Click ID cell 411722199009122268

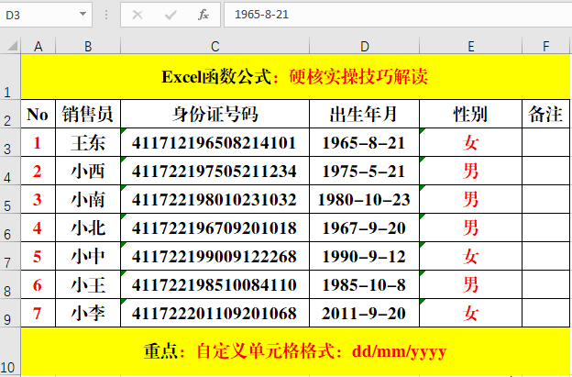pos(214,256)
